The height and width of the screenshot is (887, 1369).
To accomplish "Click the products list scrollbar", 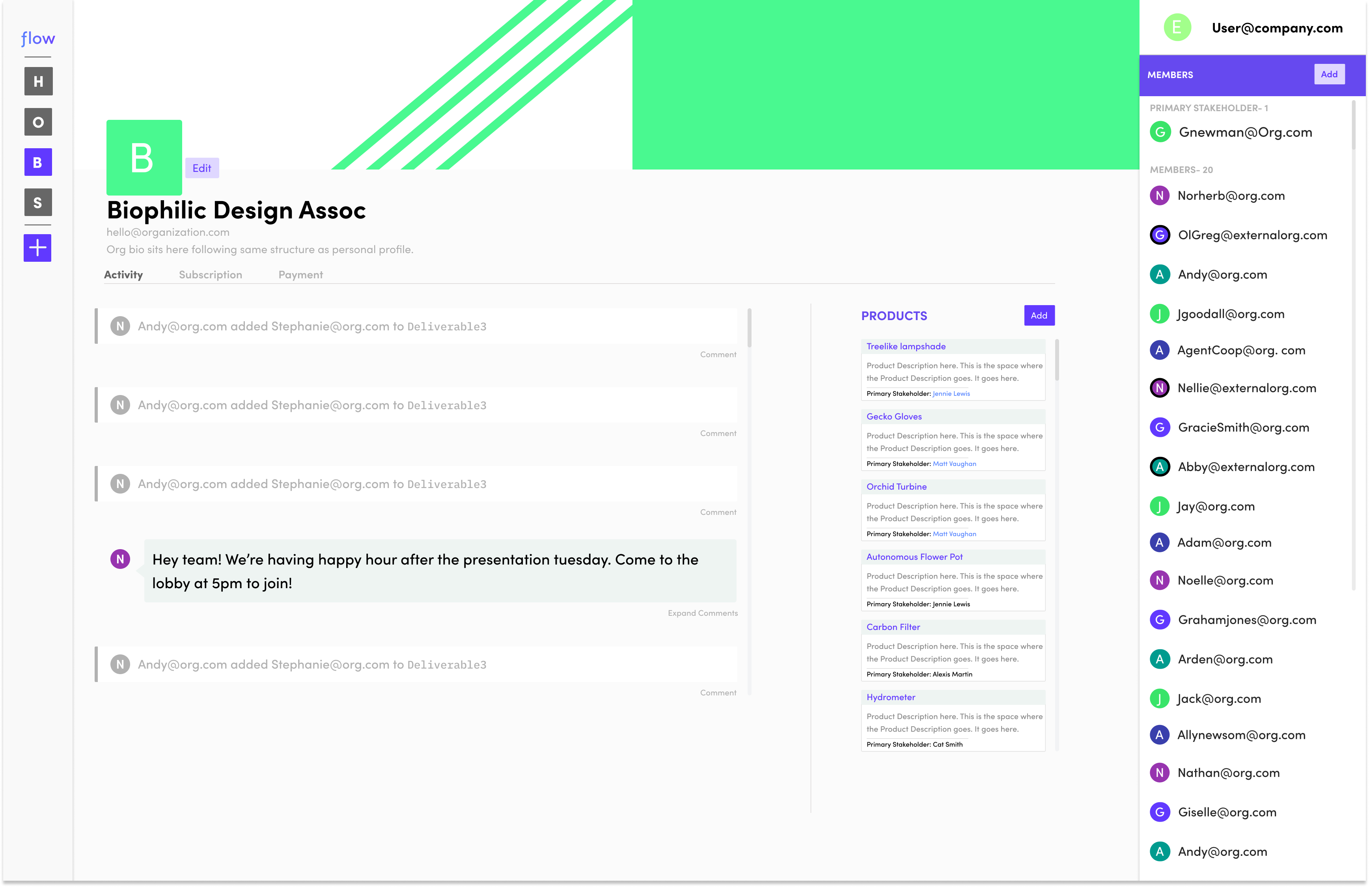I will click(1057, 361).
